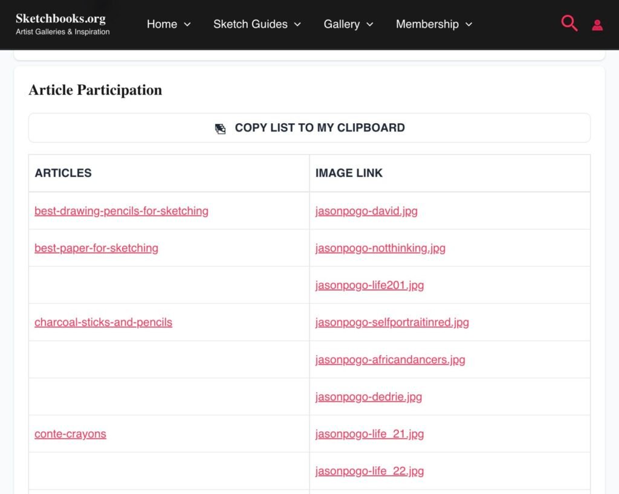Viewport: 619px width, 494px height.
Task: Open the Gallery menu item
Action: pyautogui.click(x=342, y=24)
